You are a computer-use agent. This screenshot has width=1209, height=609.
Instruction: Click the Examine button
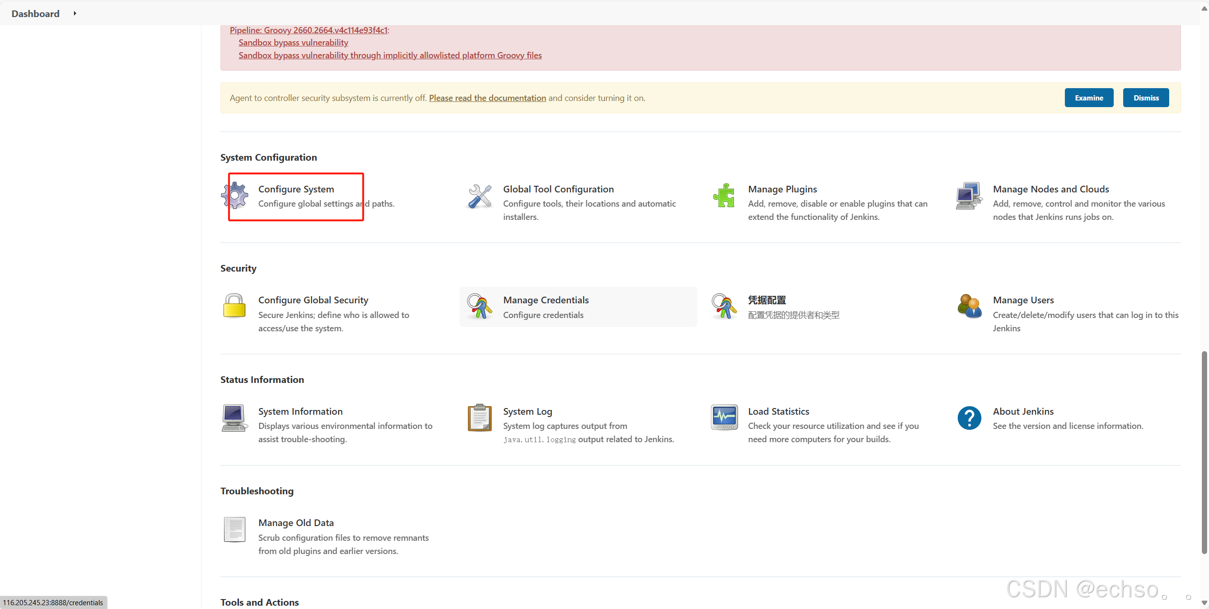[1089, 98]
